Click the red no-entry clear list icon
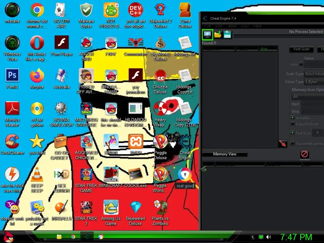Viewport: 324px width, 243px height. [305, 154]
